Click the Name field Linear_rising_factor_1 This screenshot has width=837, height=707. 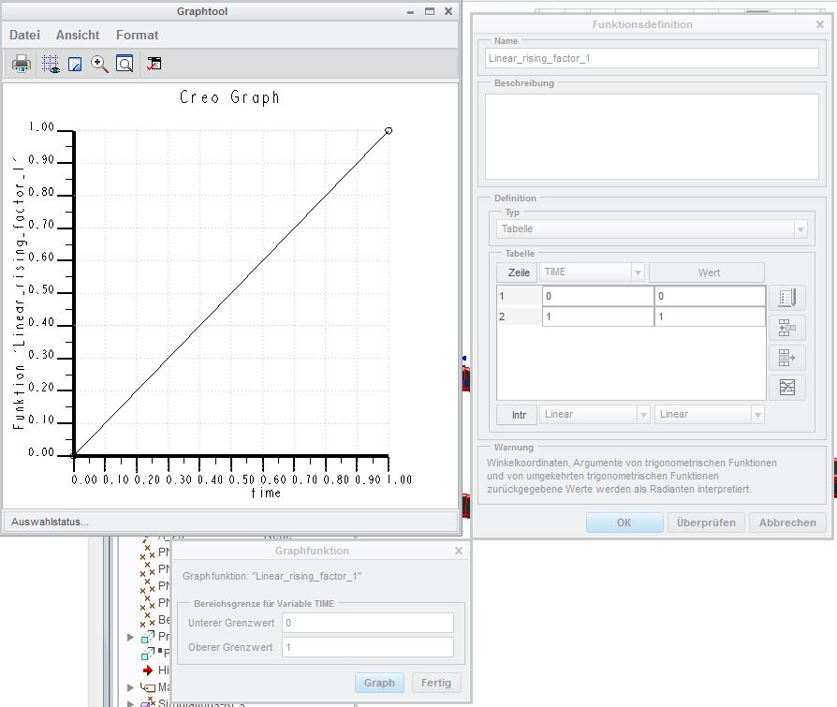pos(652,58)
